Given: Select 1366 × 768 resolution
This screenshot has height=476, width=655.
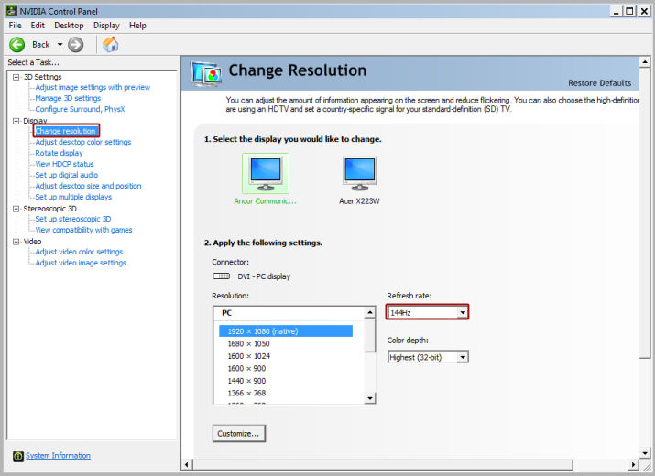Looking at the screenshot, I should pos(246,393).
